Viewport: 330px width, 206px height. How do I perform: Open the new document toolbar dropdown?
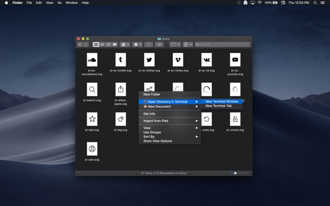[188, 44]
